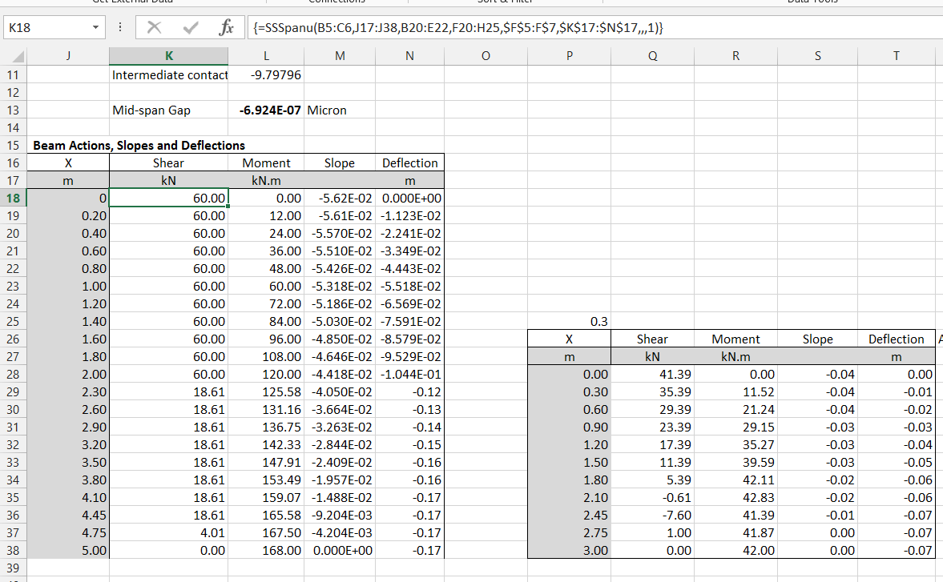943x582 pixels.
Task: Click the fill handle of cell K18
Action: tap(228, 207)
